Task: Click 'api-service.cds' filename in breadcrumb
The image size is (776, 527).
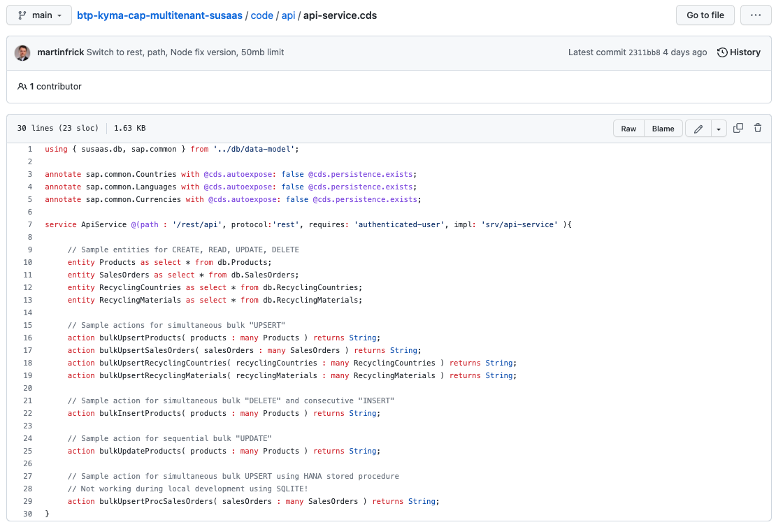Action: pos(340,15)
